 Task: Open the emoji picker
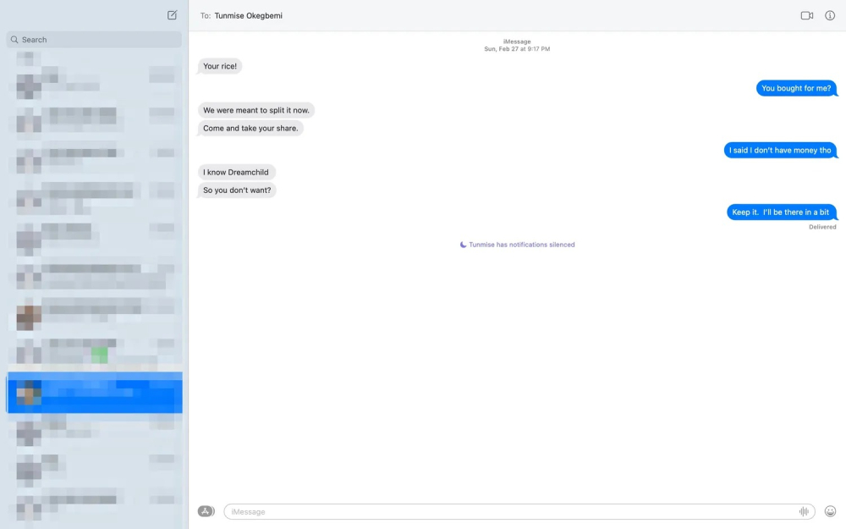(830, 511)
